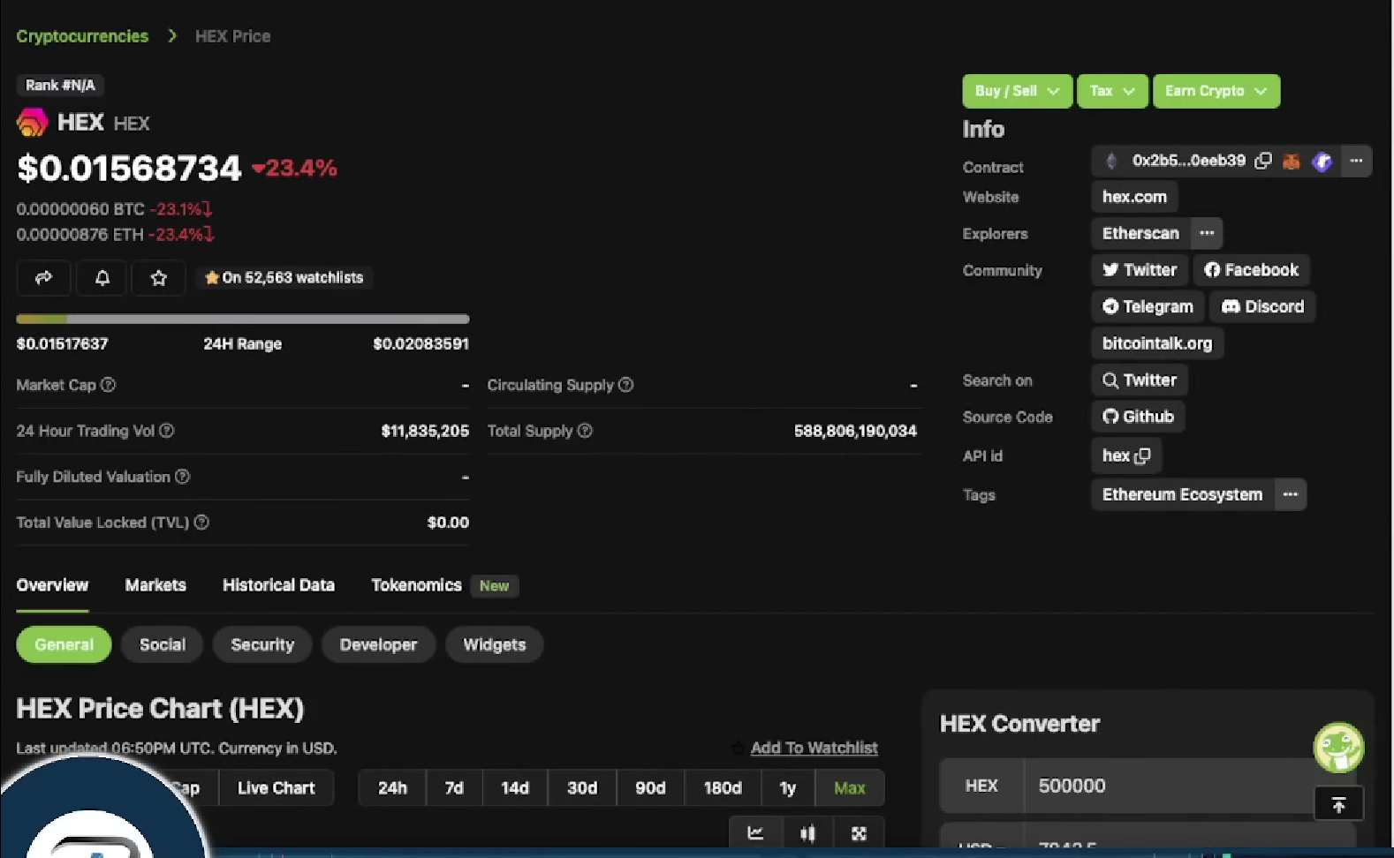Screen dimensions: 1394x858
Task: Add HEX to favorites with star icon
Action: point(159,278)
